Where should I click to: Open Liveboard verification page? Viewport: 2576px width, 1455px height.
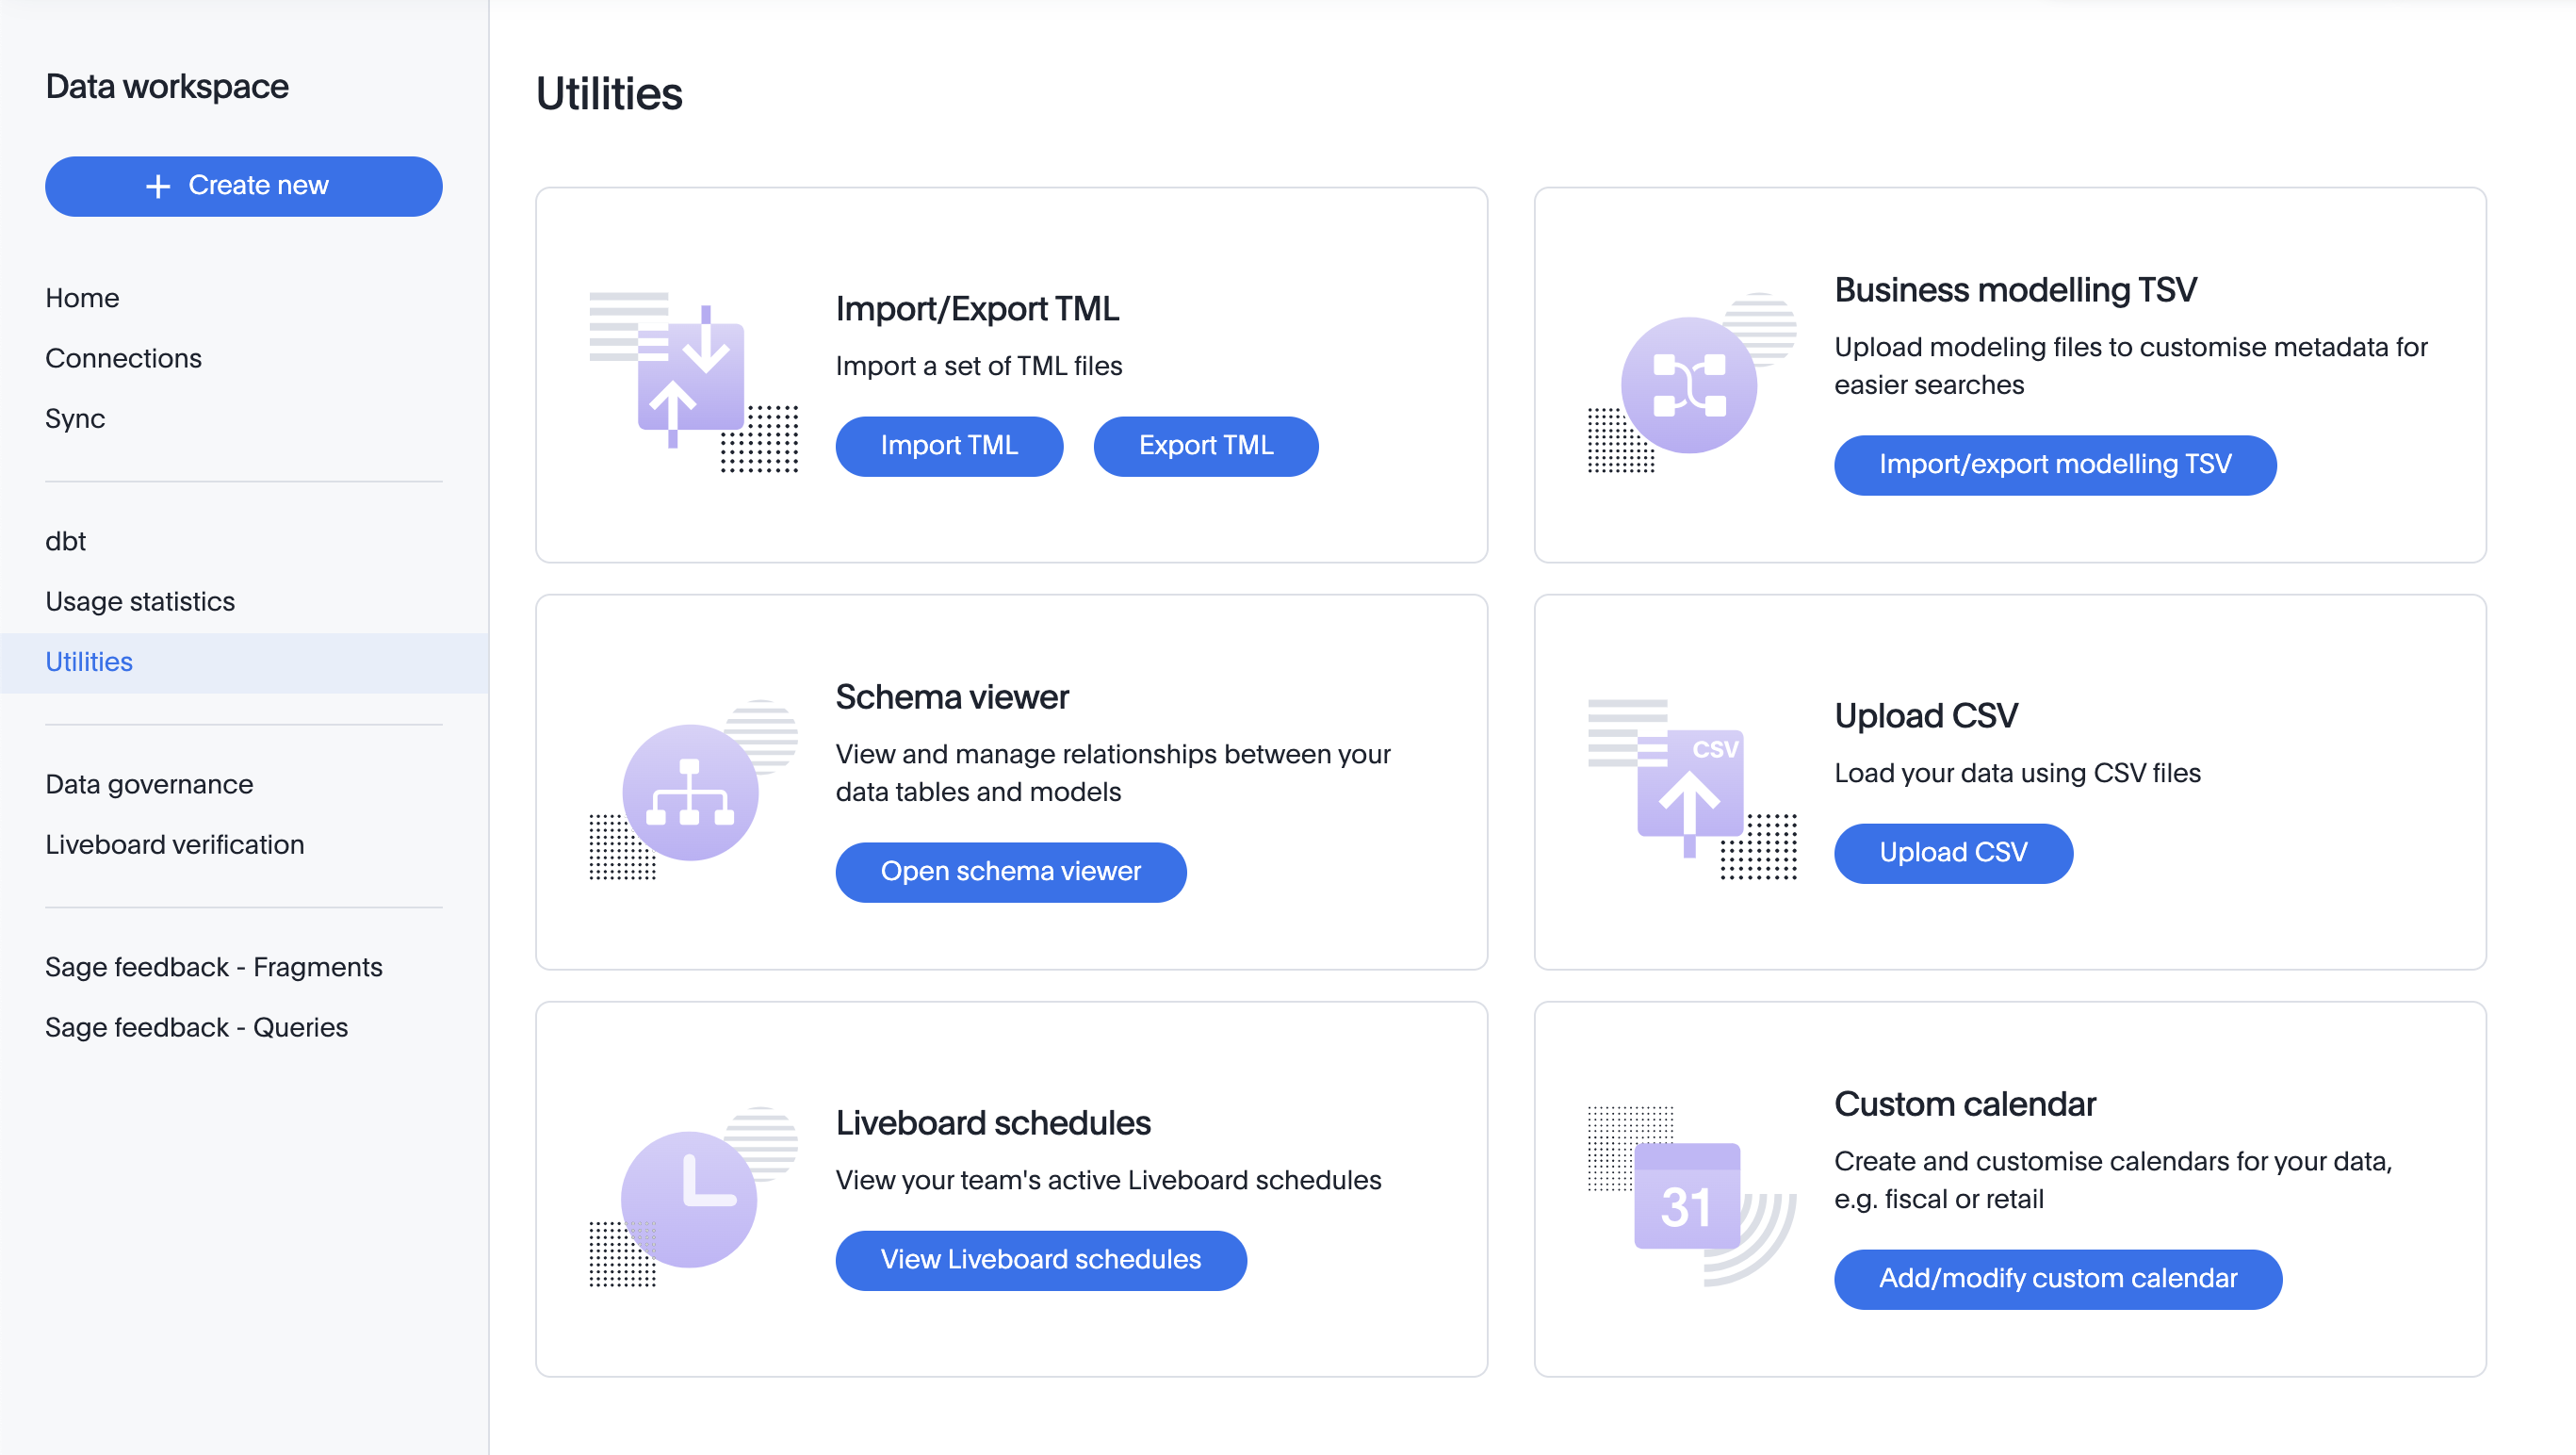pyautogui.click(x=174, y=844)
